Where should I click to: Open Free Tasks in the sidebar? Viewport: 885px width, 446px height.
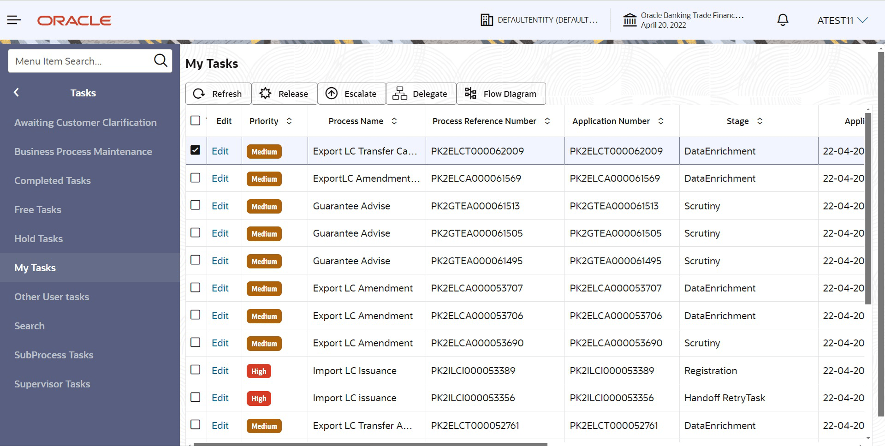point(37,209)
